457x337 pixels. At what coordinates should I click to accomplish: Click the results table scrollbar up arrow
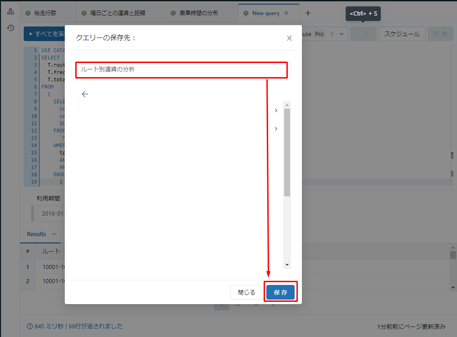(x=453, y=247)
